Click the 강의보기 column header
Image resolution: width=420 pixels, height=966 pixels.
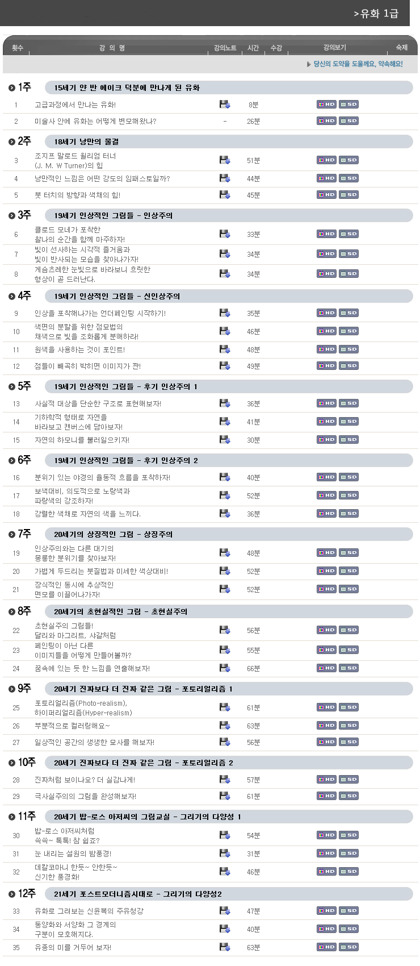334,48
